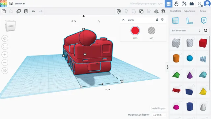
Task: Click the invite people icon
Action: point(200,4)
